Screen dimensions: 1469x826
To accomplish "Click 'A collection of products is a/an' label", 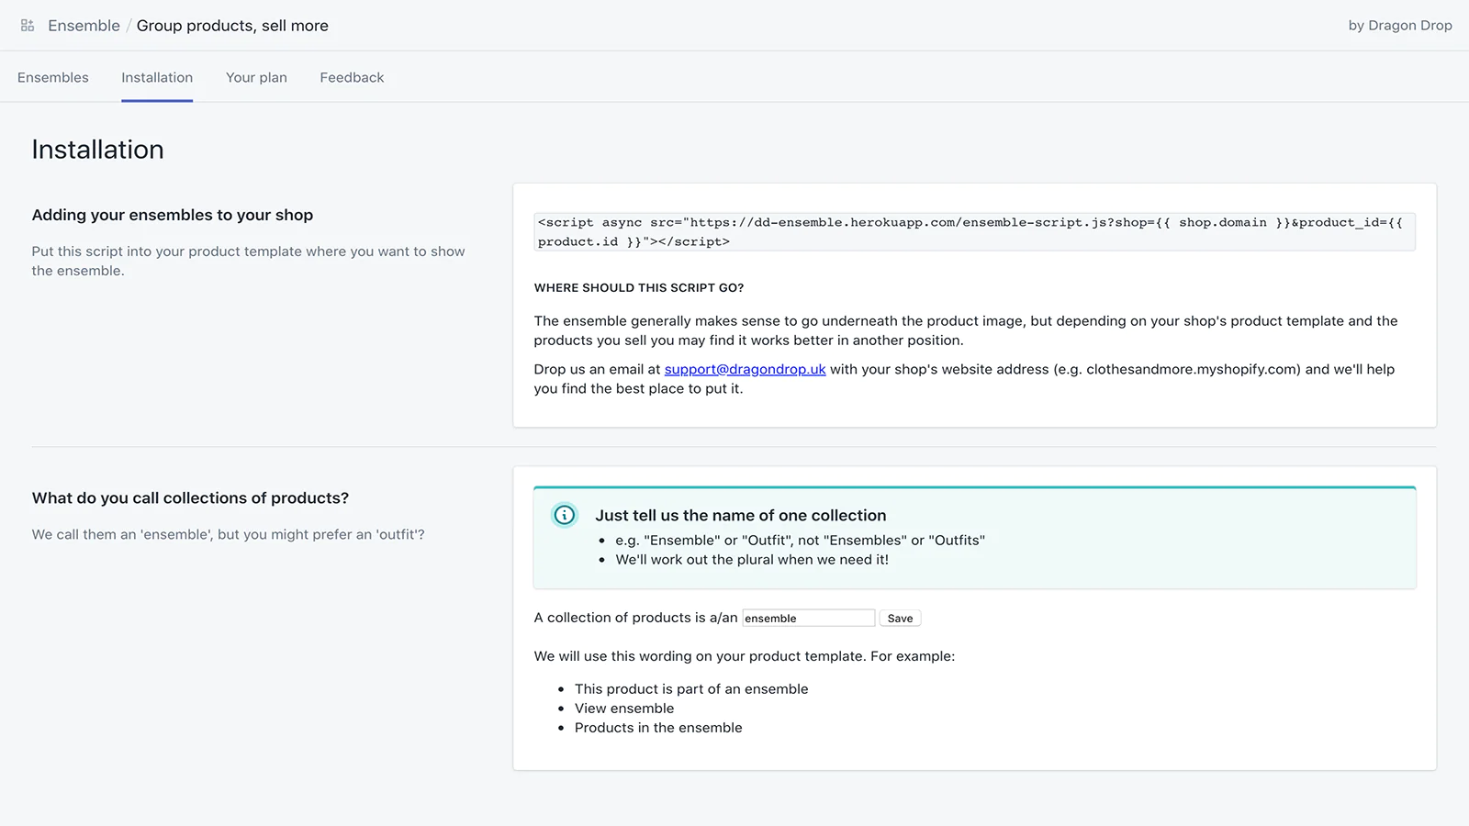I will 635,618.
